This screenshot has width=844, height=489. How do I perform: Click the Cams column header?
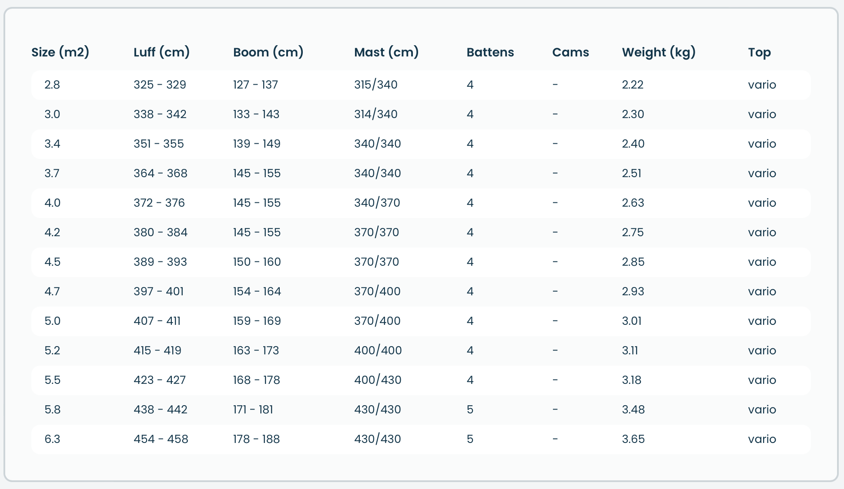coord(570,53)
